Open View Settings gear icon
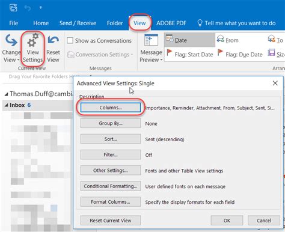285x232 pixels. coord(32,40)
